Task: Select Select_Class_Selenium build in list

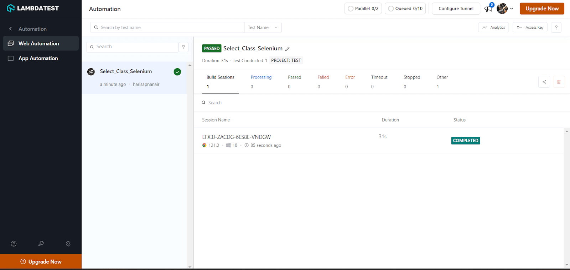Action: (134, 78)
